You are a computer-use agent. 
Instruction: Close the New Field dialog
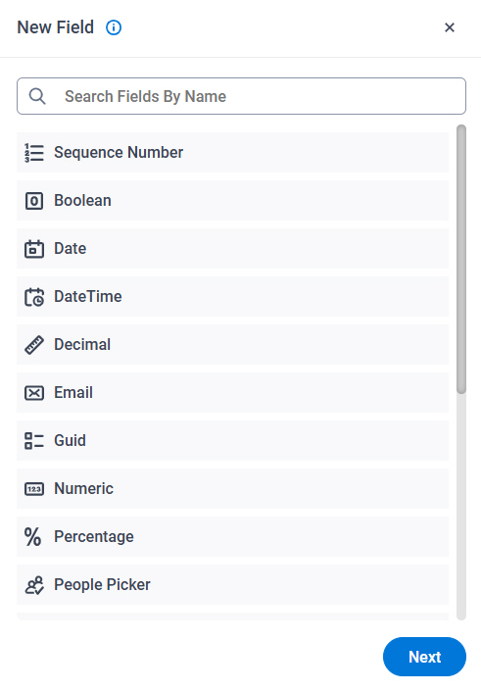pos(450,27)
